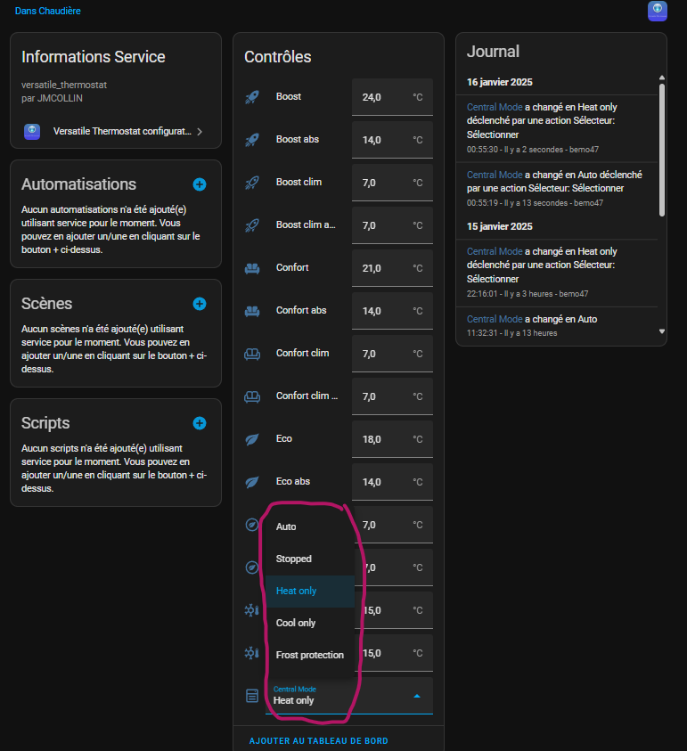The width and height of the screenshot is (687, 751).
Task: Click the rocket icon beside Boost
Action: [x=251, y=96]
